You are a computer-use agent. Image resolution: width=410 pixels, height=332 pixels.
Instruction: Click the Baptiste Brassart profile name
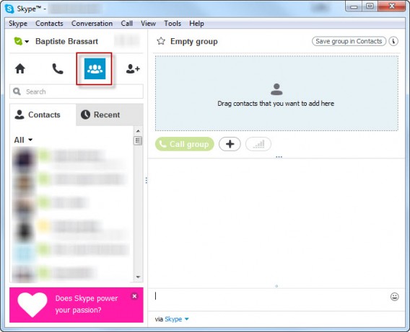tap(66, 41)
